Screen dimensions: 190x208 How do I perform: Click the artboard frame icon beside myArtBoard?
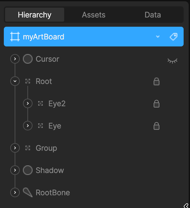[15, 37]
